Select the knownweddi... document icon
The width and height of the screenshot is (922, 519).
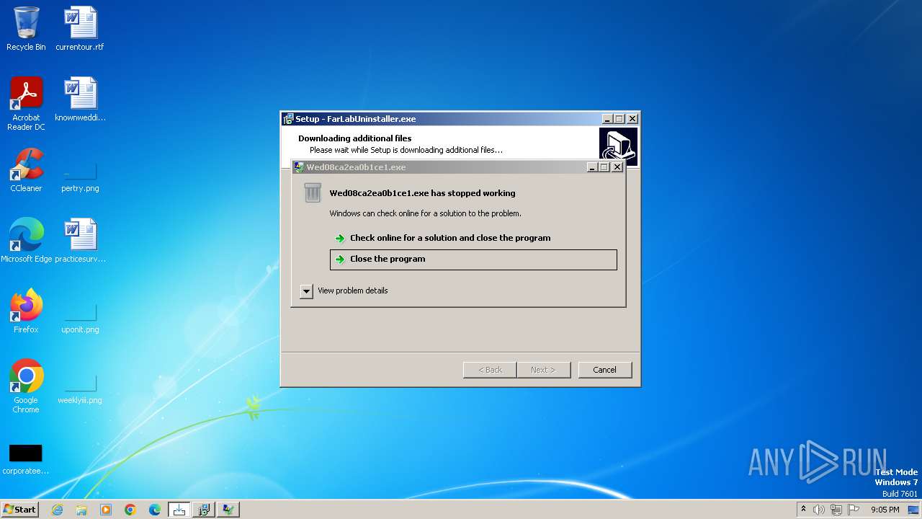pyautogui.click(x=80, y=99)
